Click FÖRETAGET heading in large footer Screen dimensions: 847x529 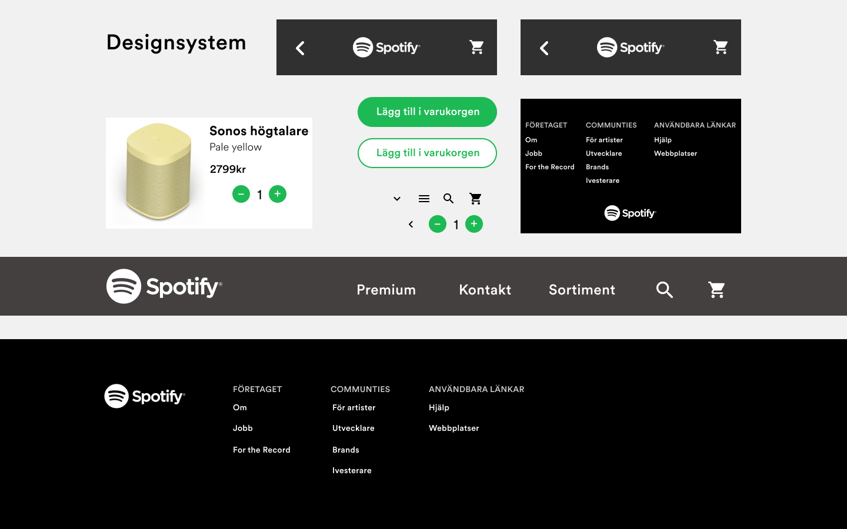pos(257,389)
